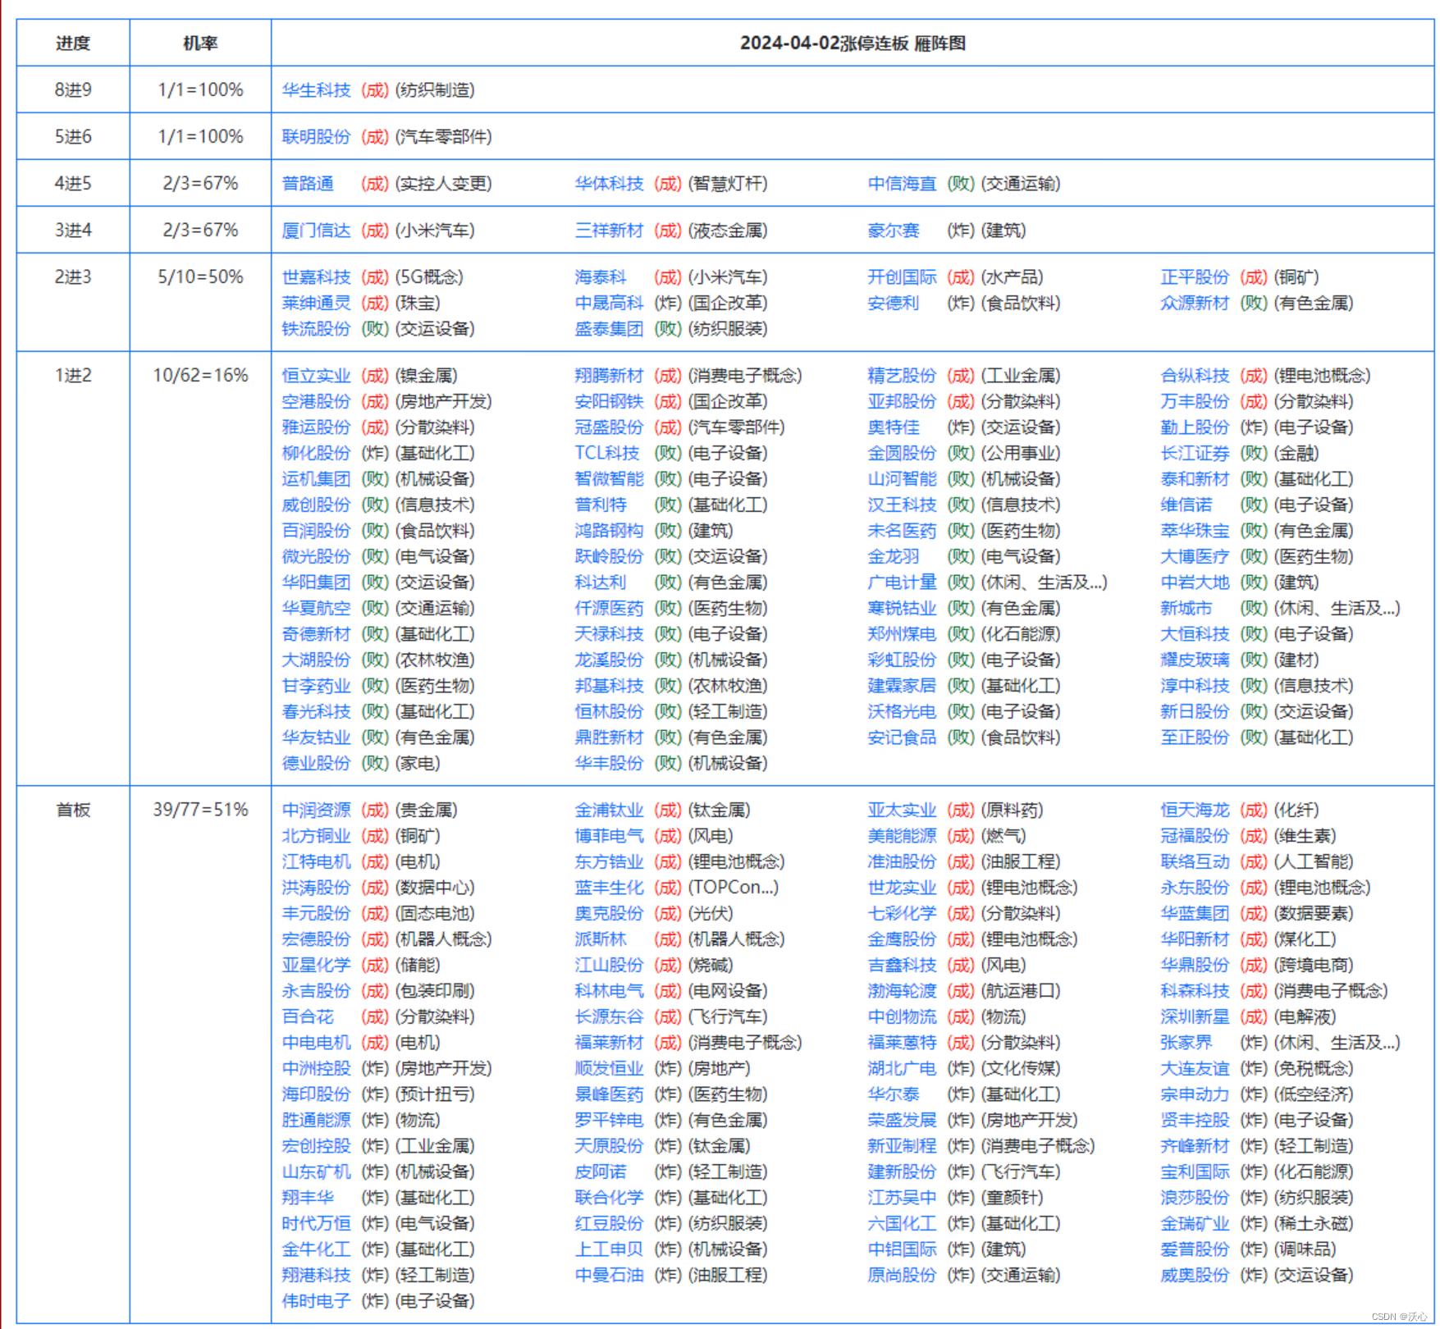Select the 中信海直 stock link
The width and height of the screenshot is (1440, 1329).
tap(902, 184)
